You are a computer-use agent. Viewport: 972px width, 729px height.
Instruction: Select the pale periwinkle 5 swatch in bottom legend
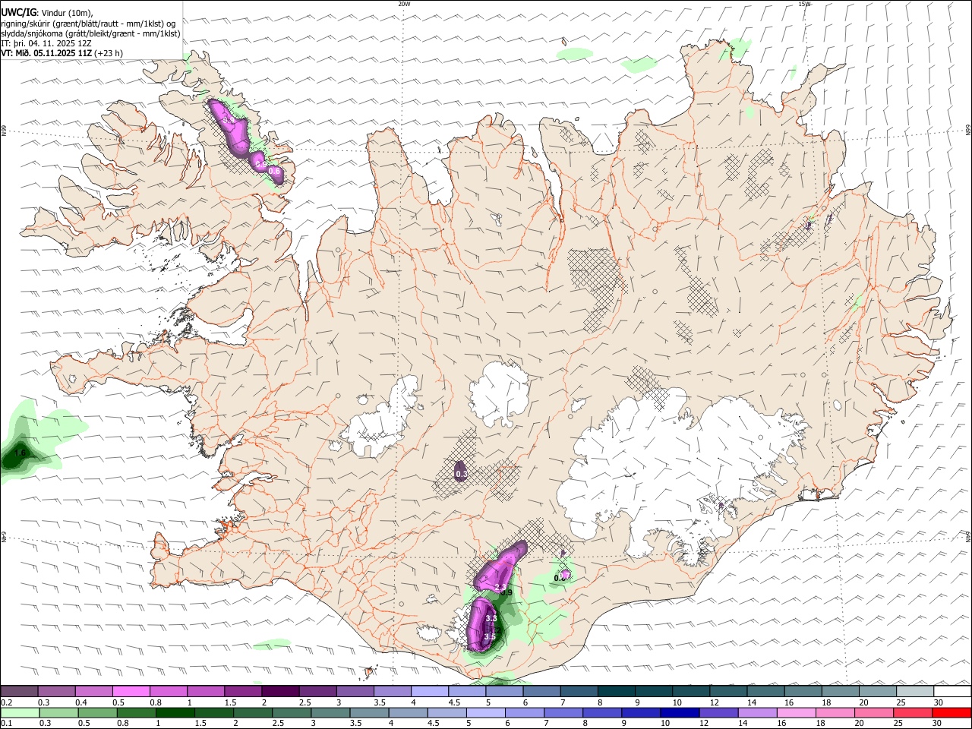tap(486, 712)
